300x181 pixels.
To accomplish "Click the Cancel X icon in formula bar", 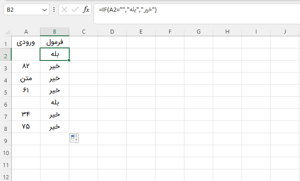I will pyautogui.click(x=65, y=9).
